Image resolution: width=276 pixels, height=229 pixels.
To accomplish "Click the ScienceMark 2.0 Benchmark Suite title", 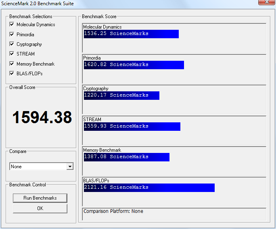I will 37,3.
